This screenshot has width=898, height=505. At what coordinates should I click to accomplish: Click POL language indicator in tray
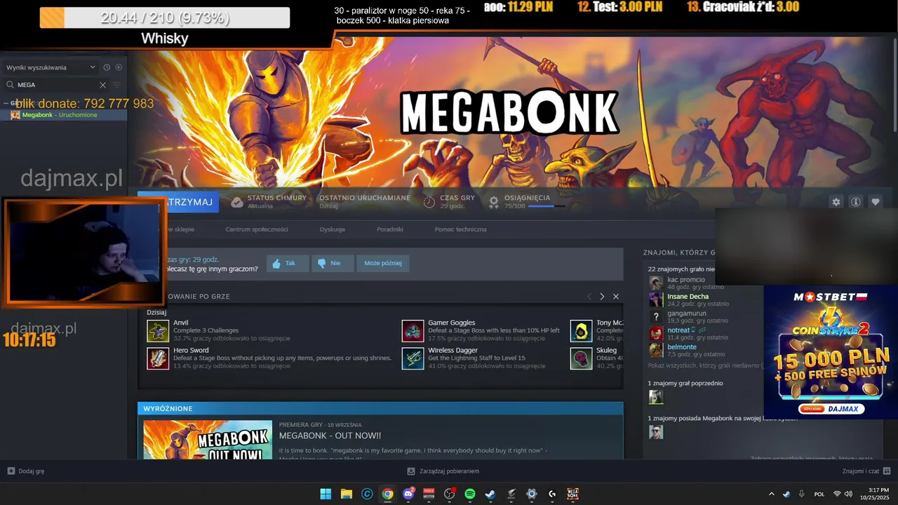(819, 494)
